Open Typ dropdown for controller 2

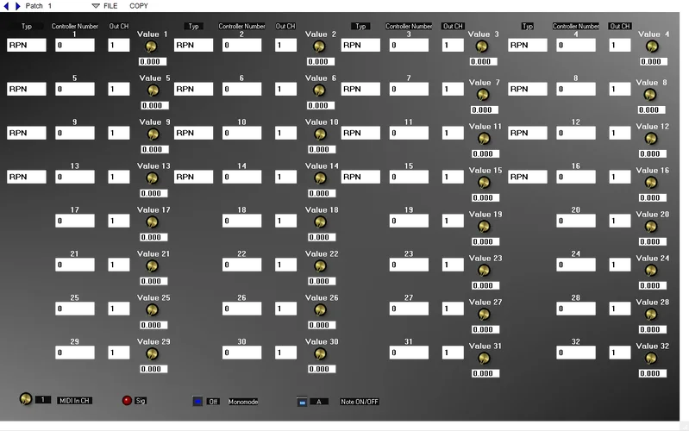click(x=193, y=45)
